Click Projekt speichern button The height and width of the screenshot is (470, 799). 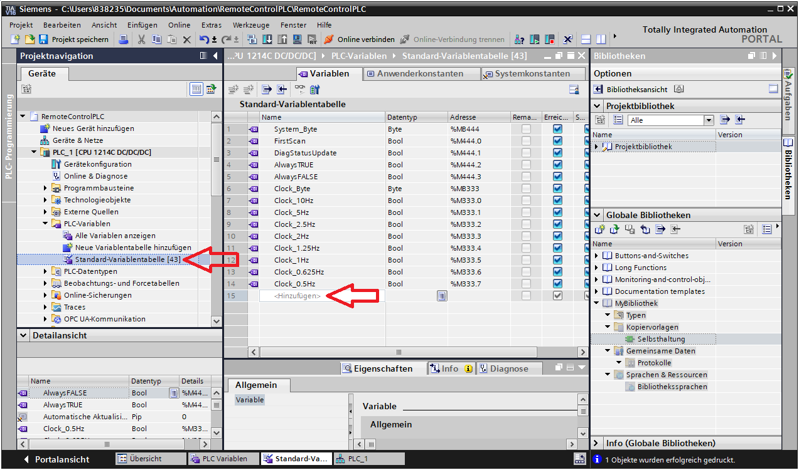pyautogui.click(x=74, y=39)
